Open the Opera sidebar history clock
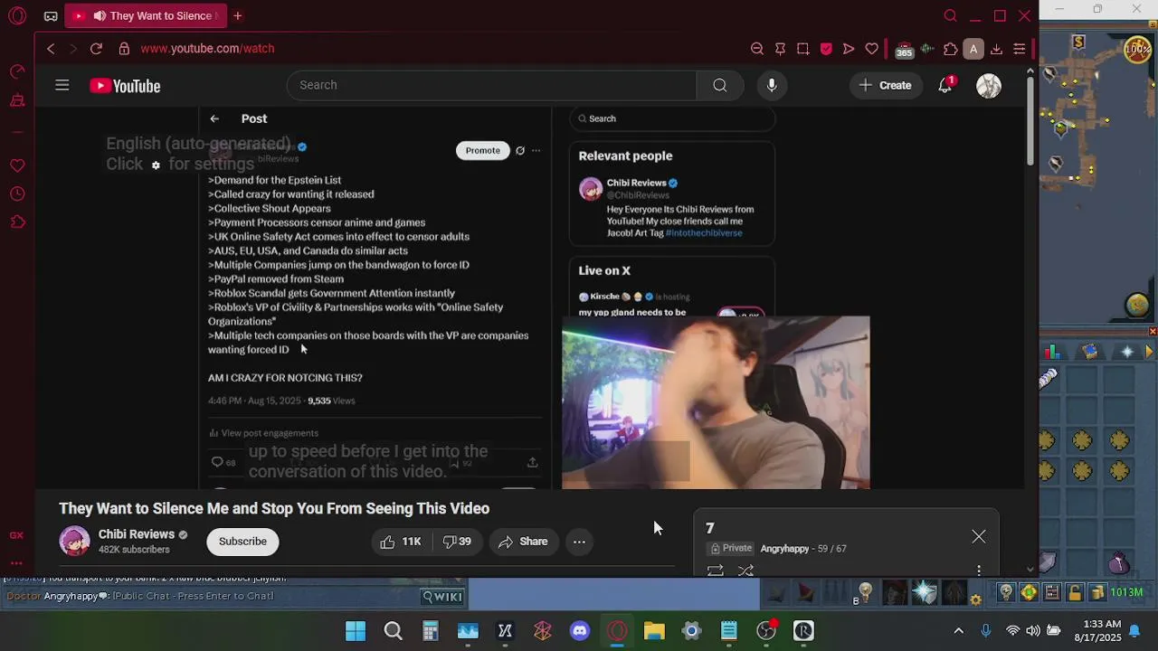The image size is (1158, 651). coord(17,193)
